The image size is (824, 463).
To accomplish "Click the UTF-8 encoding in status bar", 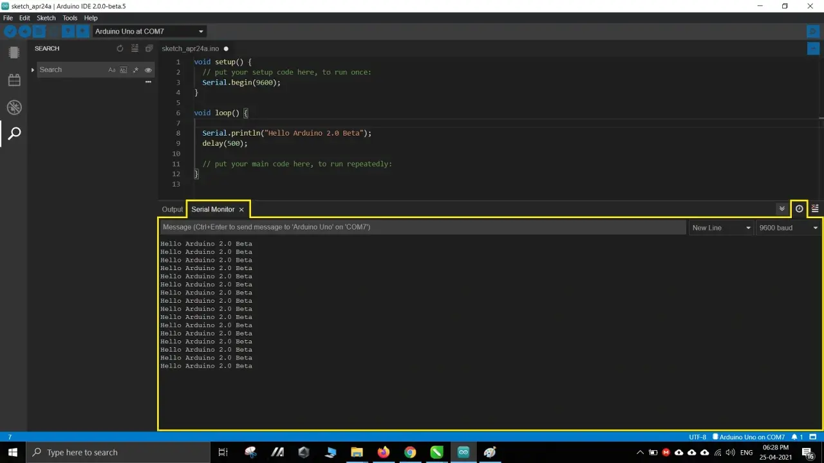I will pos(697,437).
